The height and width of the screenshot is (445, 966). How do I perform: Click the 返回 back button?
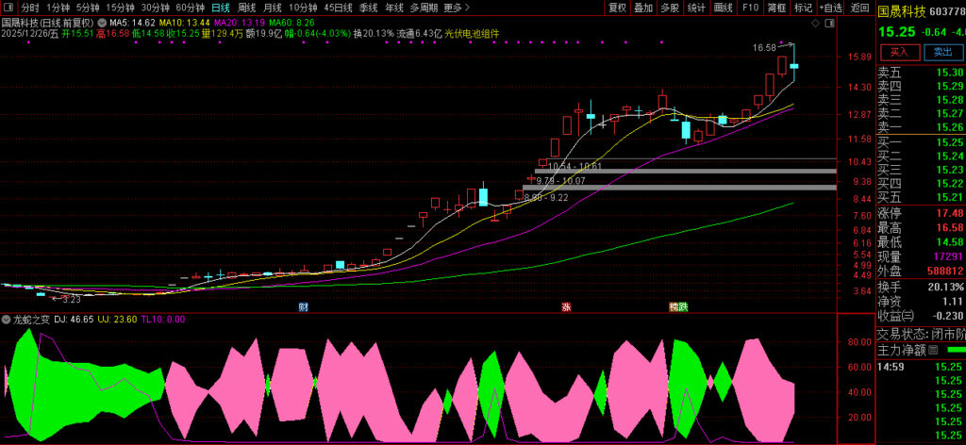click(x=859, y=8)
